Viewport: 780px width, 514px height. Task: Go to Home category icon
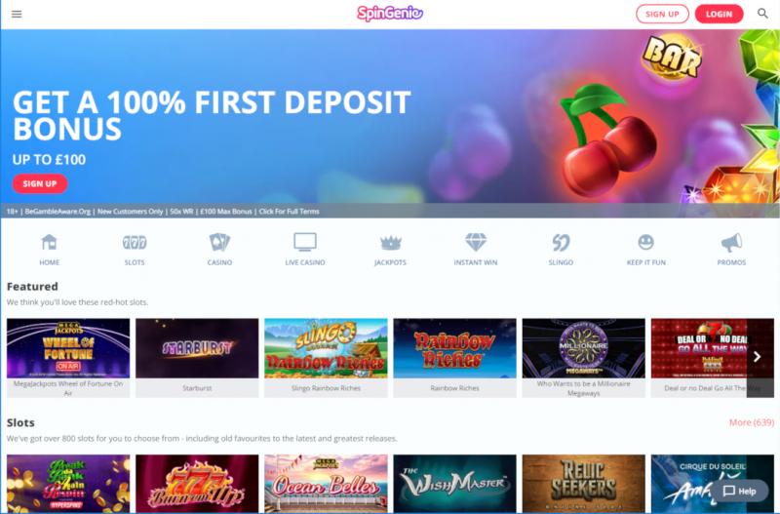(x=49, y=242)
